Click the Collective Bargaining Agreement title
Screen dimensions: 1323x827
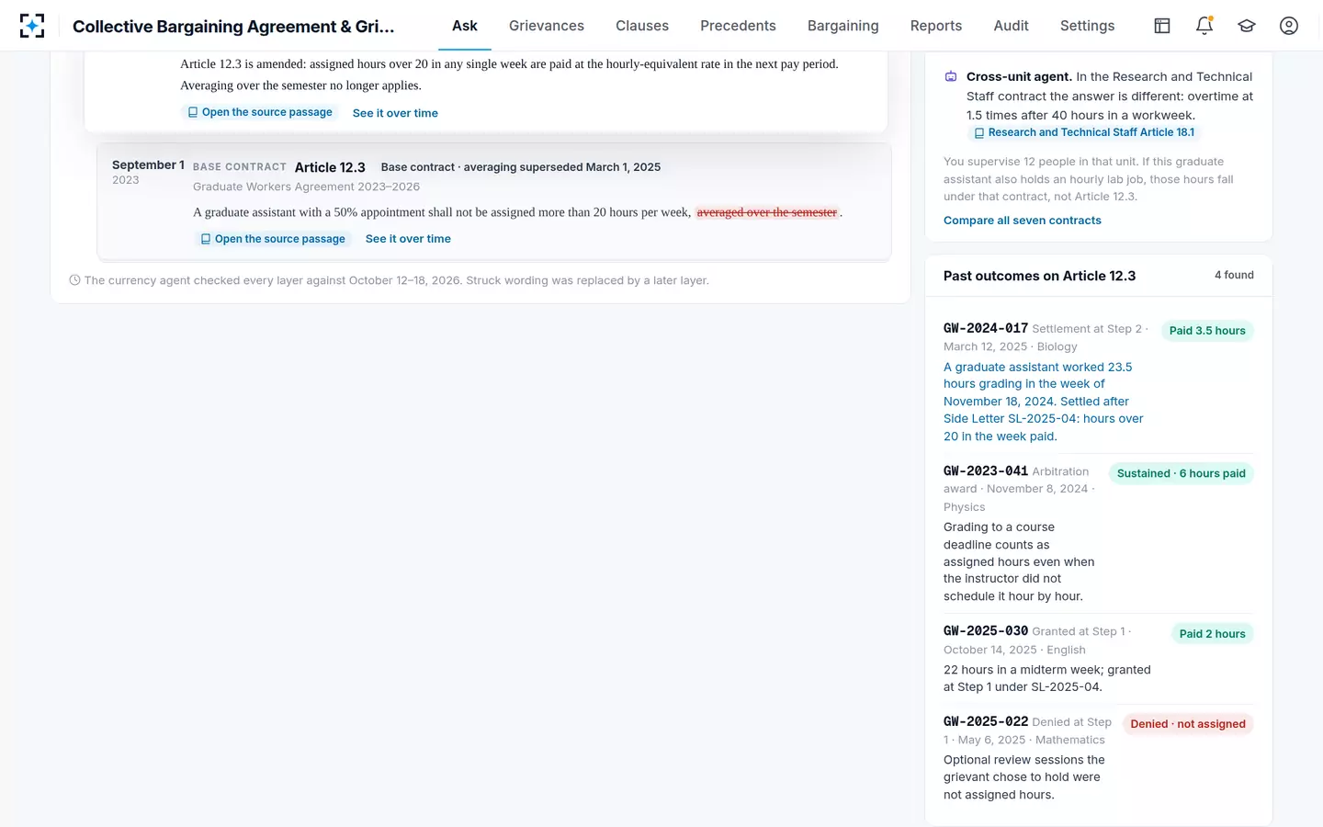(233, 27)
